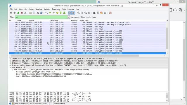Select packet 61 Encrypted packet (len=148)
This screenshot has width=187, height=105.
(87, 49)
